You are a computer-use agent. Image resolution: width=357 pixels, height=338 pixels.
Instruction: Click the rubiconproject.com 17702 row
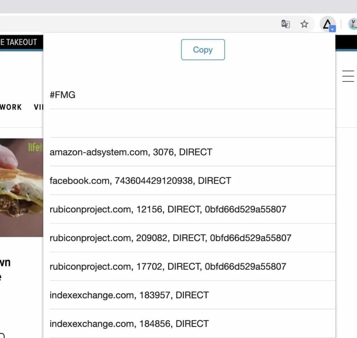pyautogui.click(x=168, y=267)
